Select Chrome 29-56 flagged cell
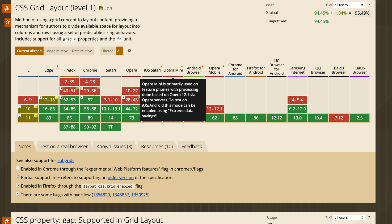392x224 pixels. pos(90,91)
